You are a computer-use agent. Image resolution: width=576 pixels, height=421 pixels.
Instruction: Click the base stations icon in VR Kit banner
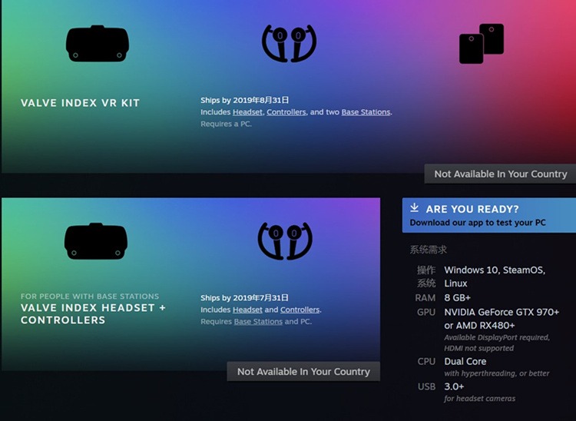pos(482,44)
